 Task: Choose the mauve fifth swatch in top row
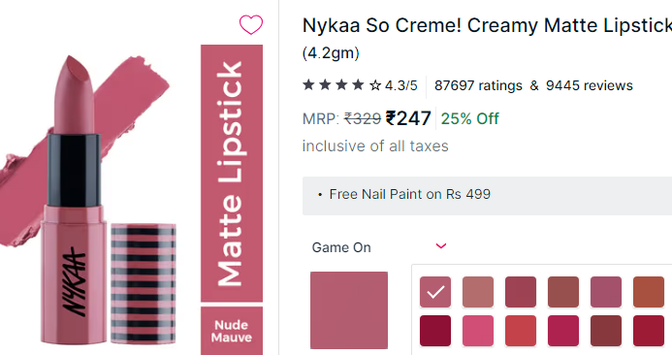click(606, 292)
